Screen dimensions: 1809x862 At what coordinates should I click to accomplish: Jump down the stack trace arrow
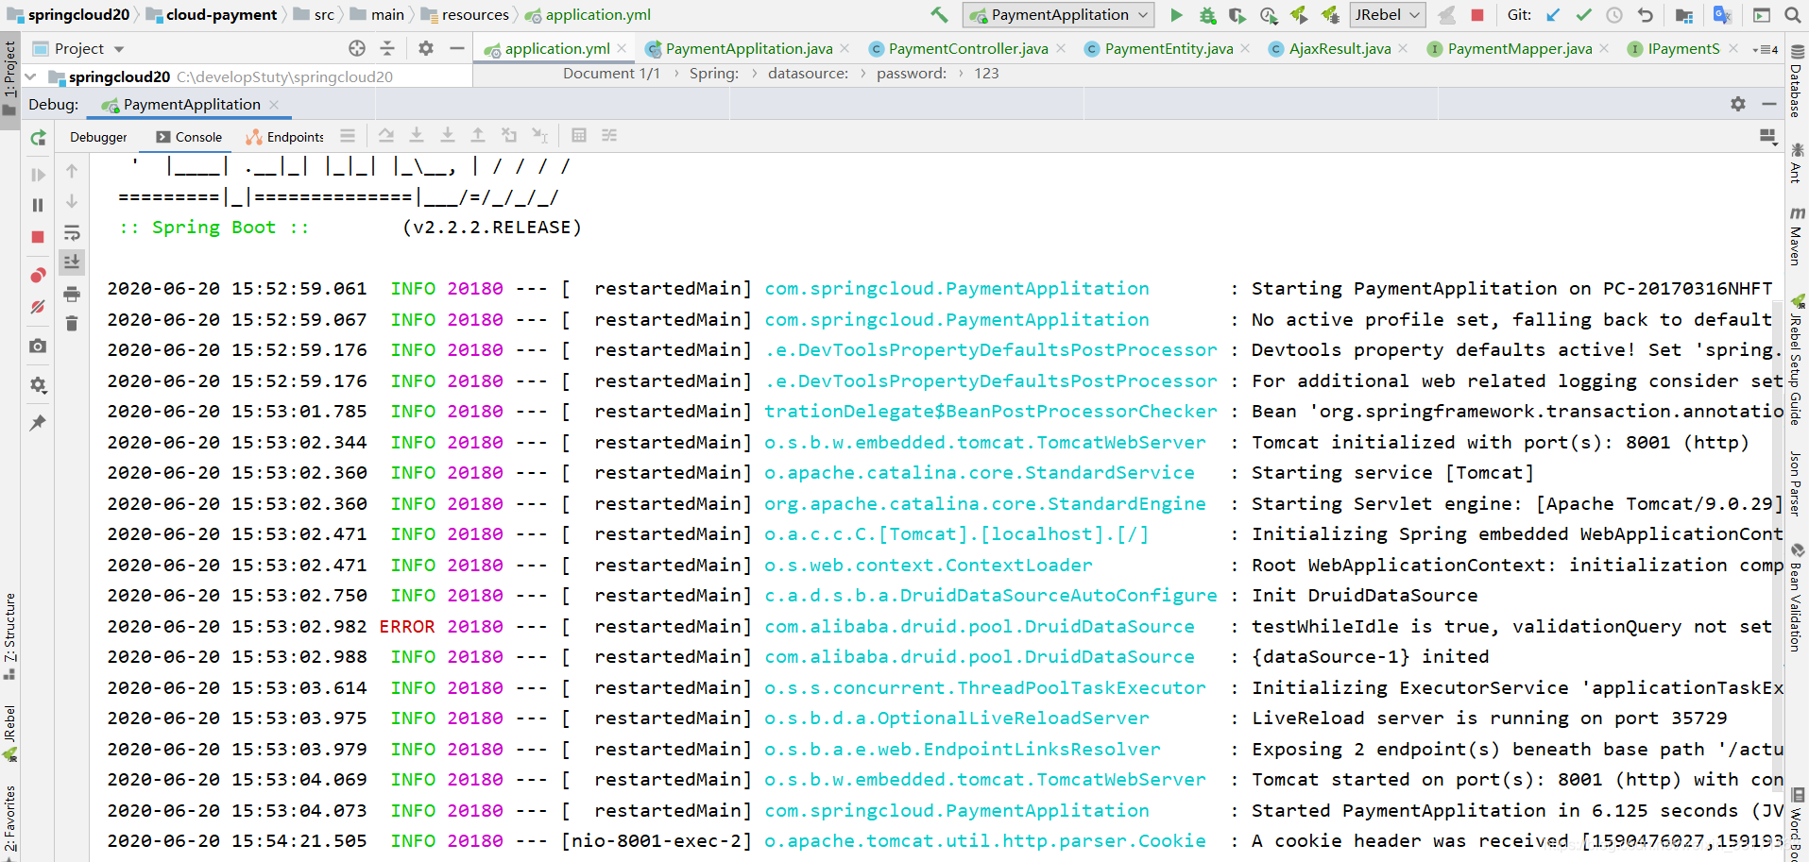72,201
